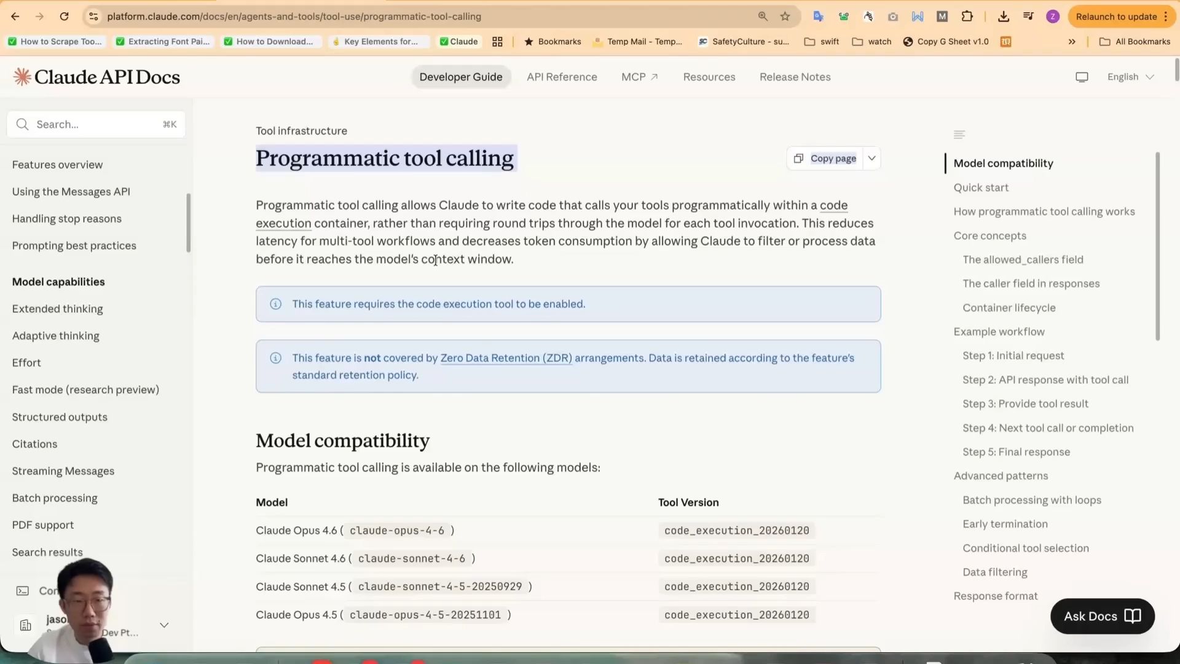Screen dimensions: 1180x664
Task: Click the docs Search input field
Action: (96, 125)
